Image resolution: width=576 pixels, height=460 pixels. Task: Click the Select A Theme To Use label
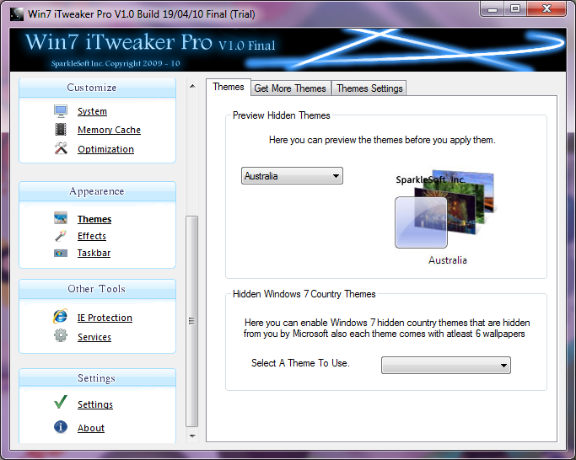(x=300, y=363)
